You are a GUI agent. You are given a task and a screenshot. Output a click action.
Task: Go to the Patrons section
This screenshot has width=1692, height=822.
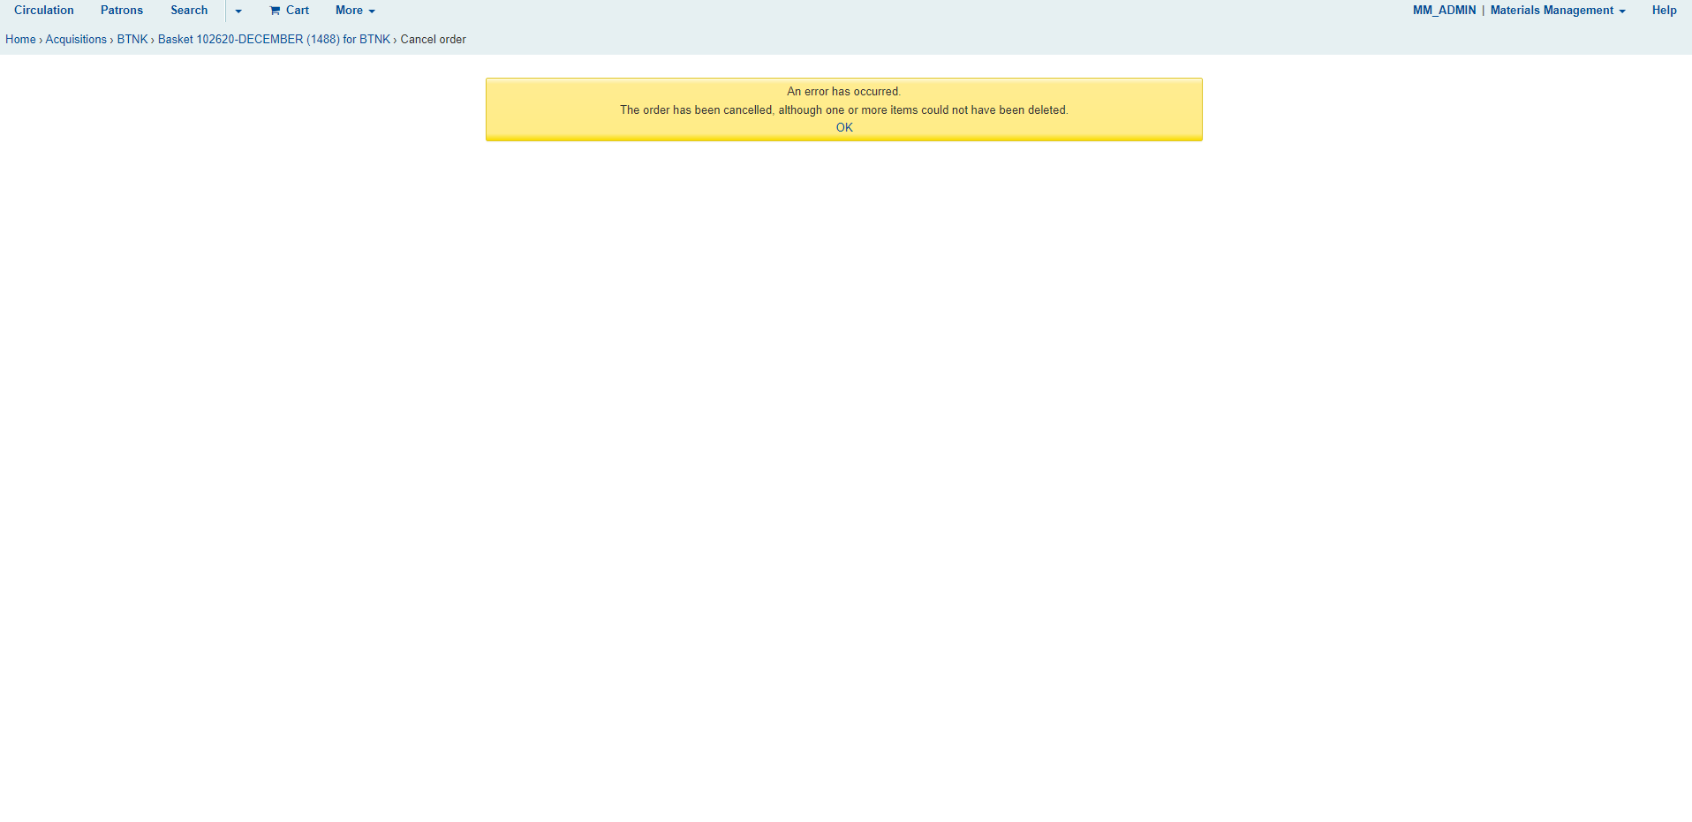tap(122, 11)
